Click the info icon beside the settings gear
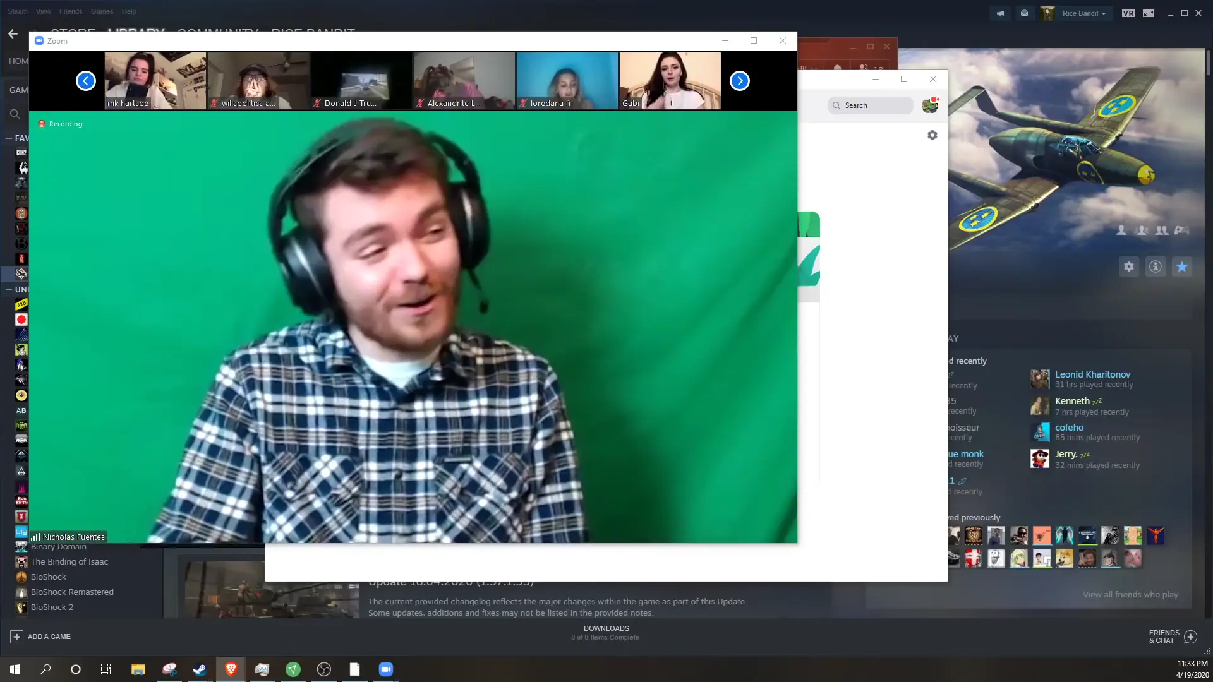This screenshot has width=1213, height=682. (x=1156, y=266)
